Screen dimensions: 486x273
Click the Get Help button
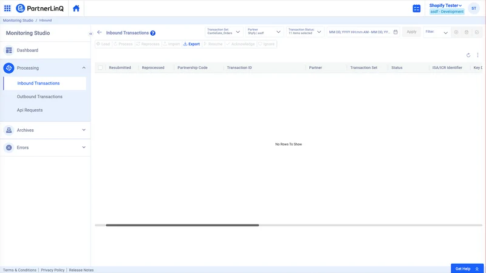coord(467,269)
